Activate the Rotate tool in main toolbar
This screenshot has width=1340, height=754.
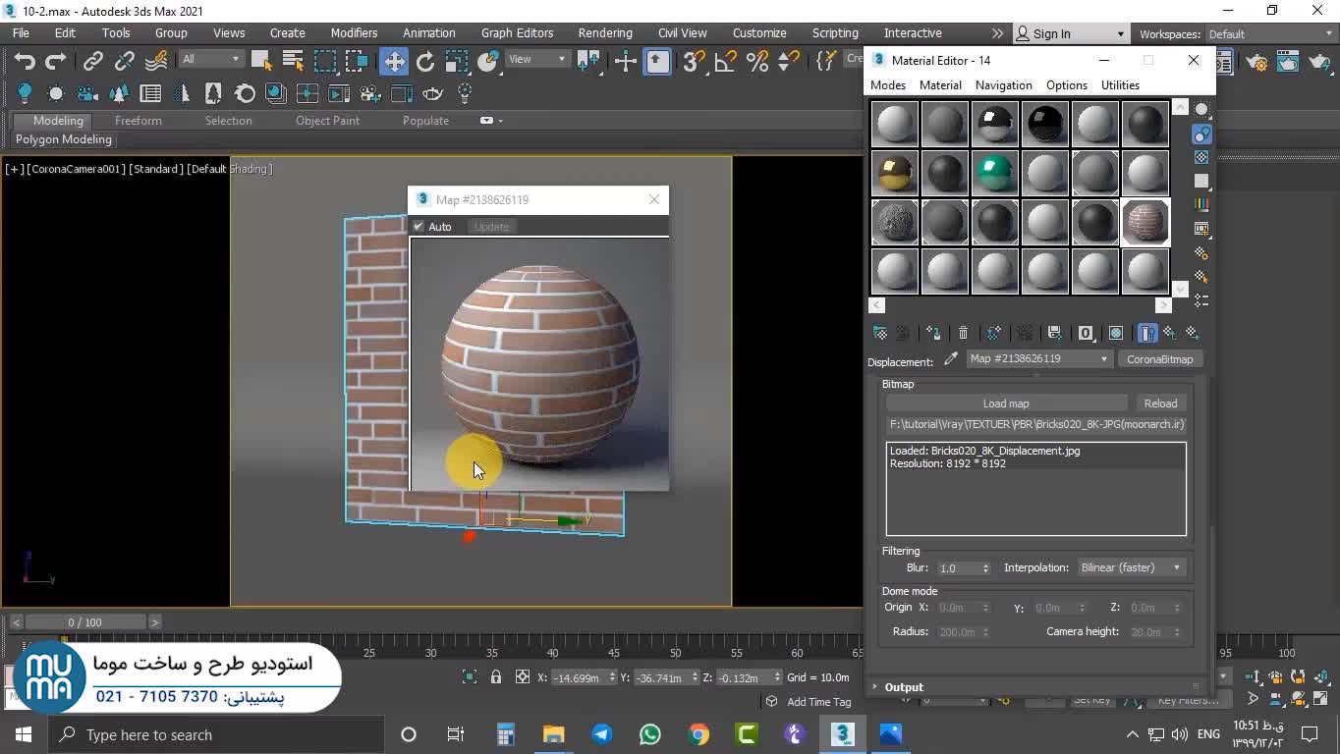click(x=425, y=62)
